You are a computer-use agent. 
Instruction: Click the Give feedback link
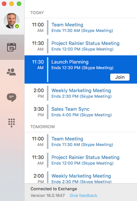pyautogui.click(x=83, y=195)
